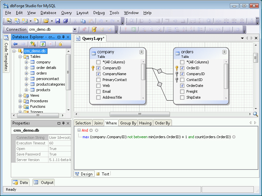Click the diagram horizontal scrollbar thumb
Screen dimensions: 262x196
140,114
